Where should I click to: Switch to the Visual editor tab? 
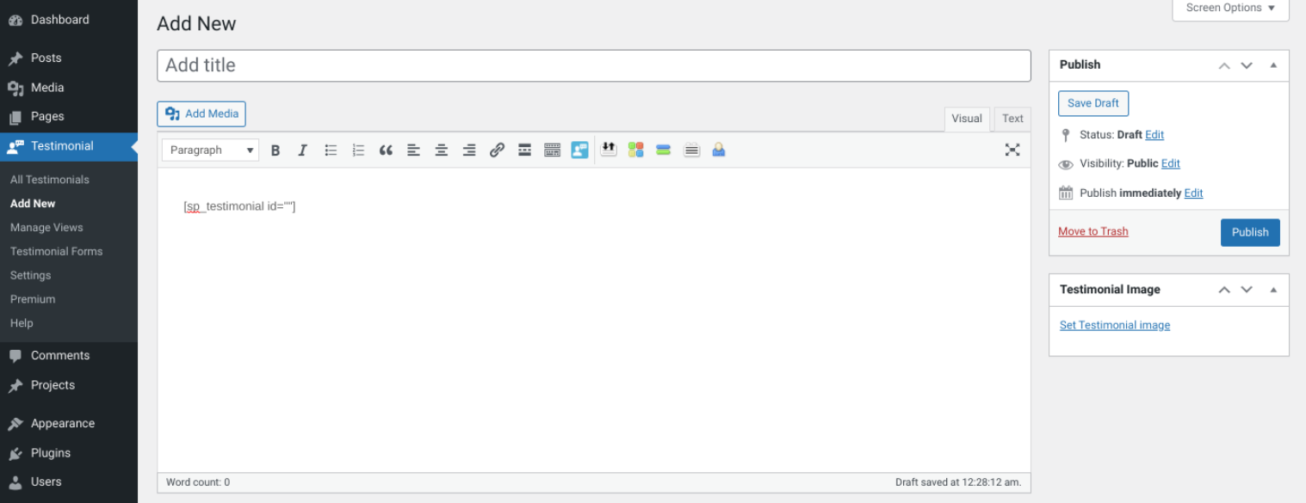(967, 119)
